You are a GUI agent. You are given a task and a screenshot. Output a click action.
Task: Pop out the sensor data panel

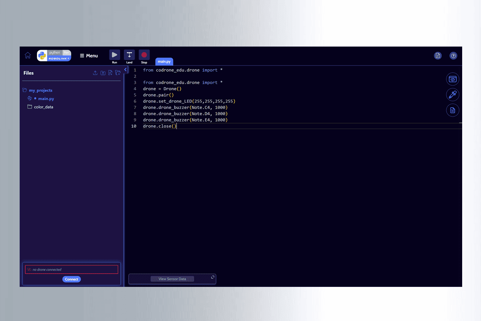click(213, 277)
